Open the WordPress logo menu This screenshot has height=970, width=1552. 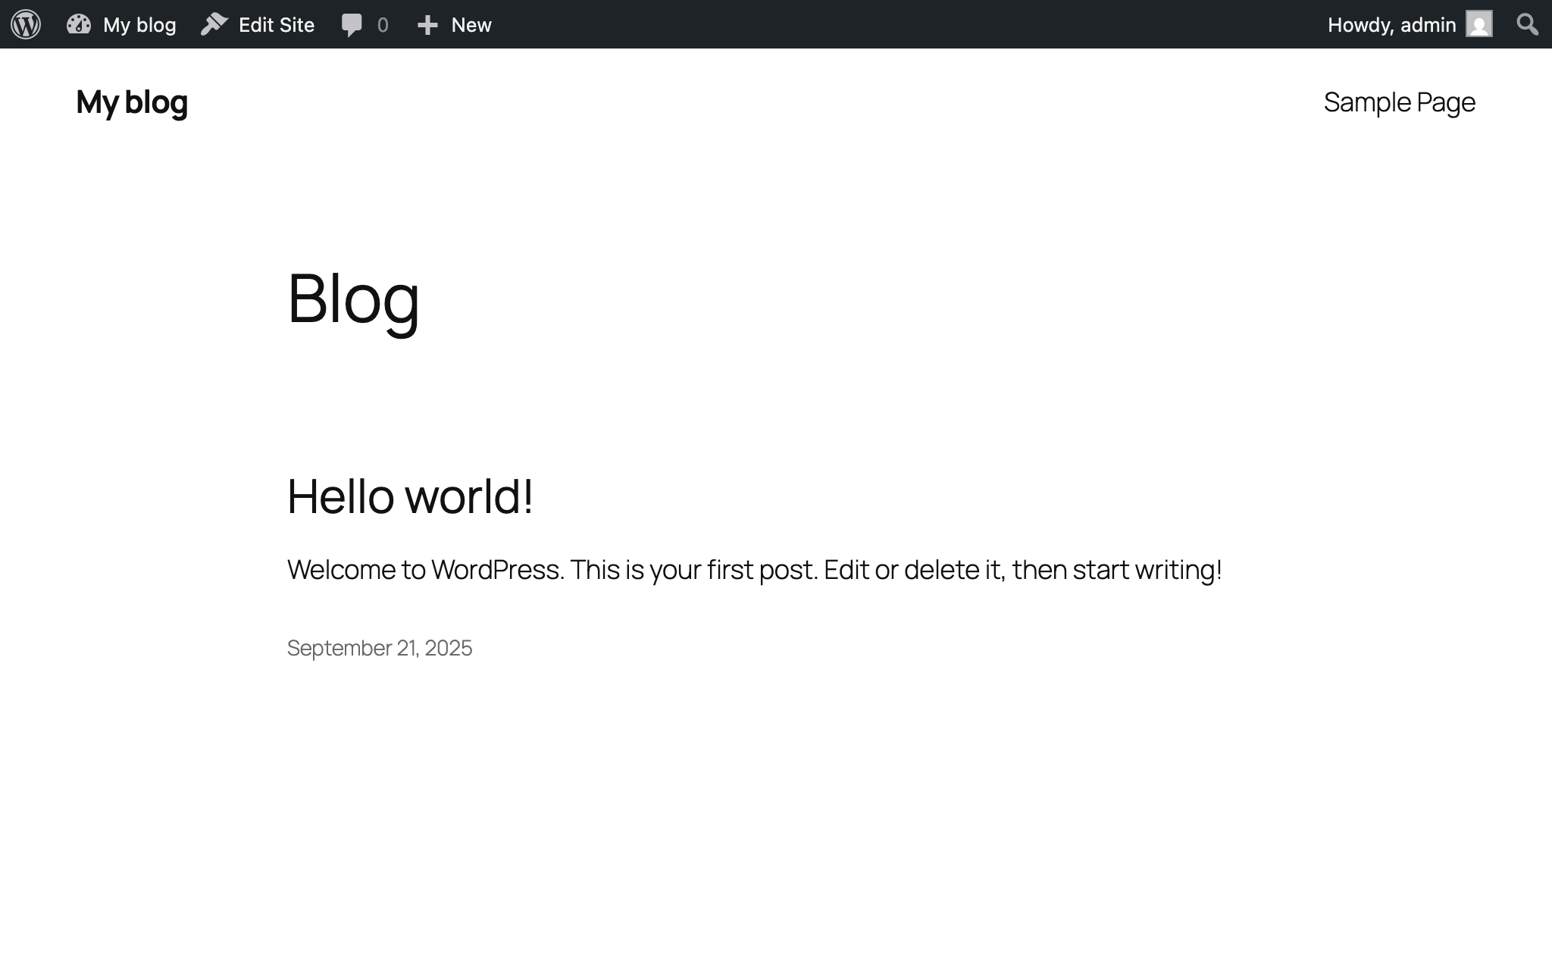click(x=25, y=24)
